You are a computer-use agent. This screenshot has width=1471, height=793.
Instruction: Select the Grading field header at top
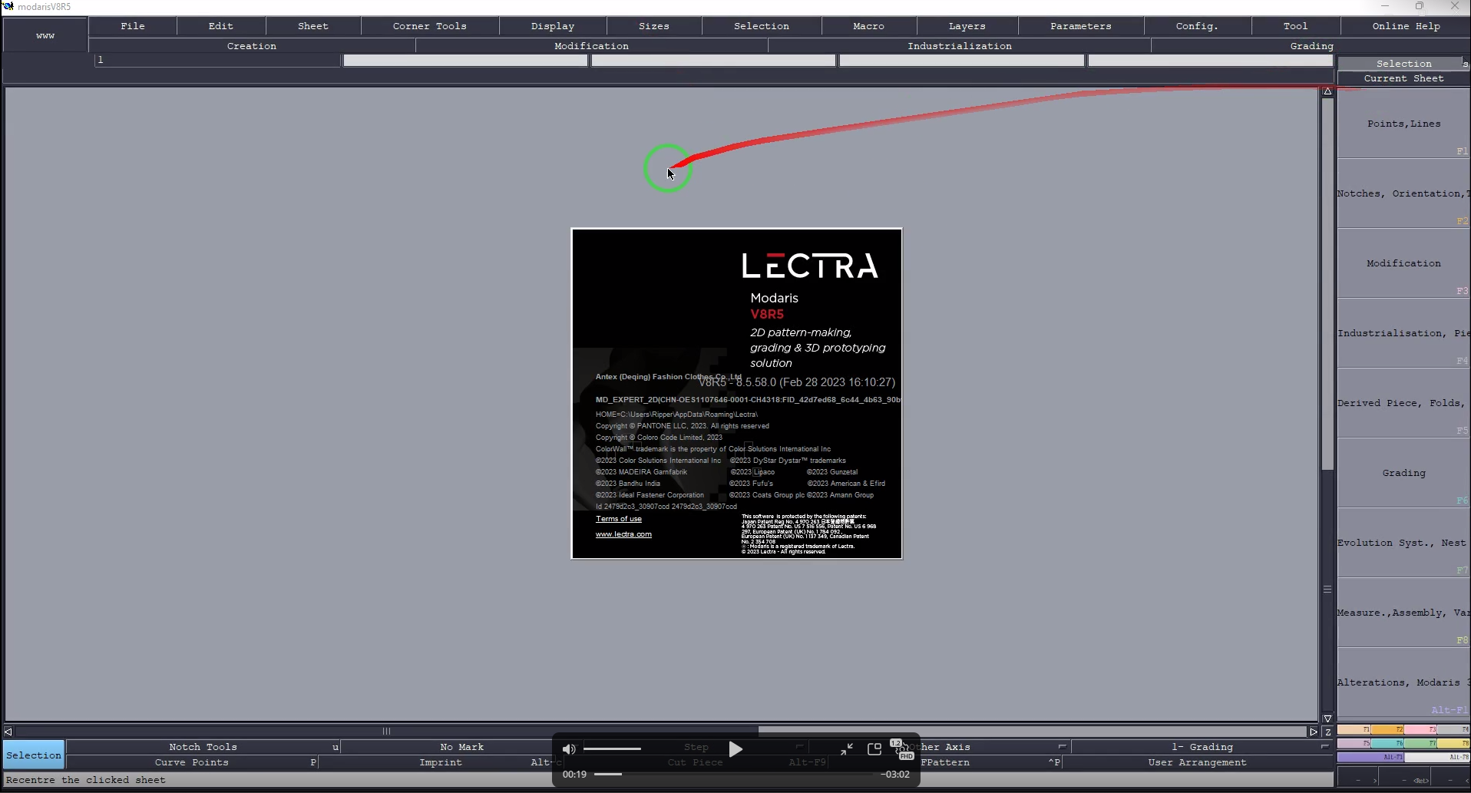1312,46
